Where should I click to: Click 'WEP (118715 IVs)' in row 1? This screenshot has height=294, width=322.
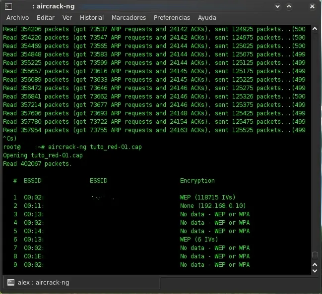[207, 197]
